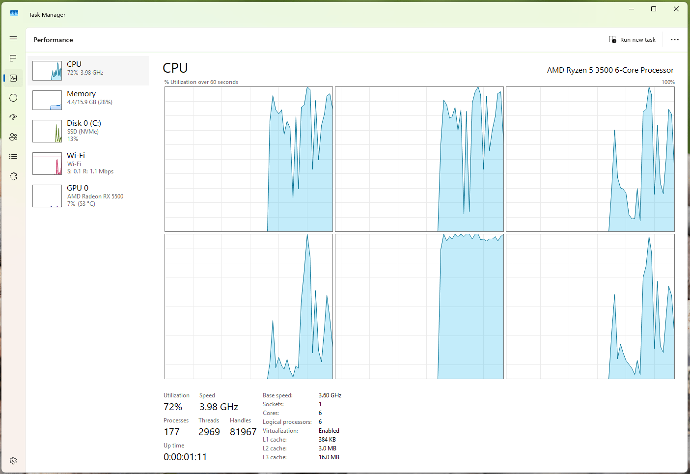The image size is (690, 474).
Task: Click the '% Utilization over 60 seconds' label
Action: [x=201, y=82]
